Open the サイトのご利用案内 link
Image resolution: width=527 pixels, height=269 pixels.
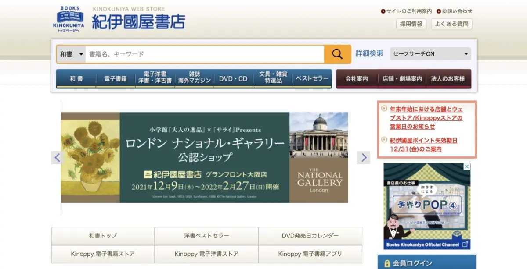(409, 11)
